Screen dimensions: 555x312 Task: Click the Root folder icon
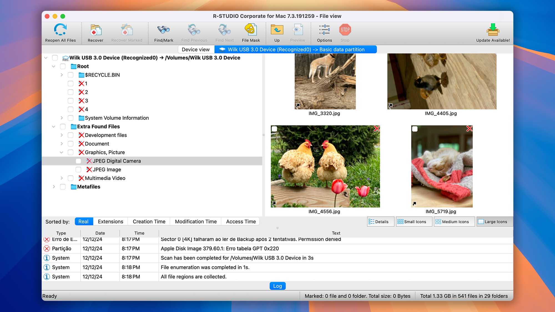tap(74, 66)
